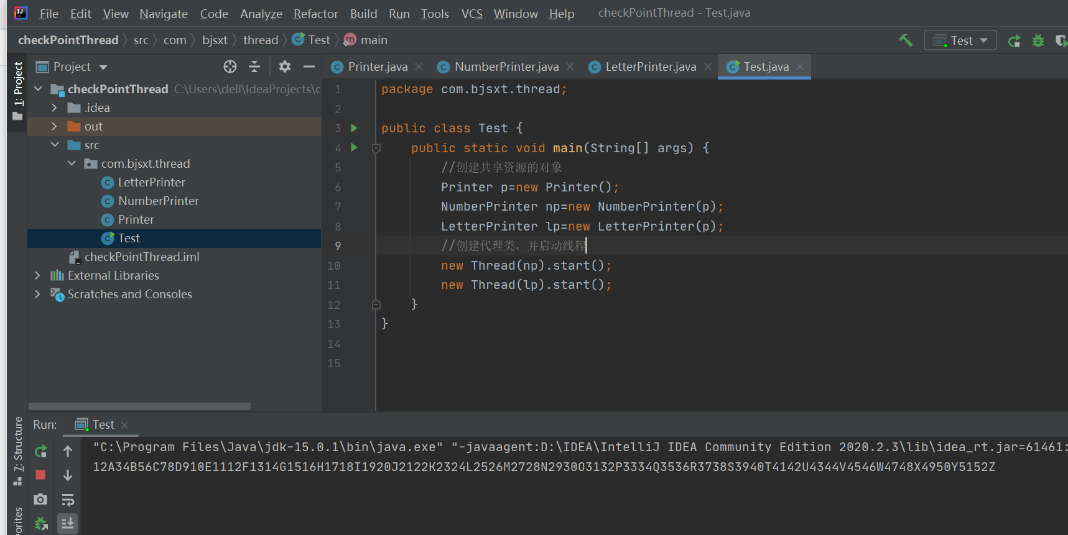
Task: Open the Navigate menu
Action: [x=164, y=14]
